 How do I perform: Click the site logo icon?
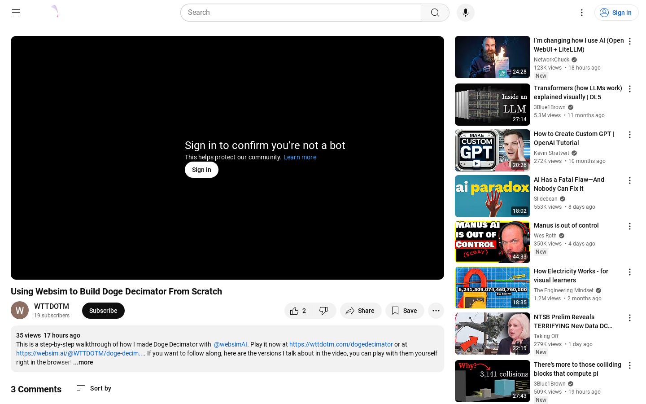click(55, 11)
